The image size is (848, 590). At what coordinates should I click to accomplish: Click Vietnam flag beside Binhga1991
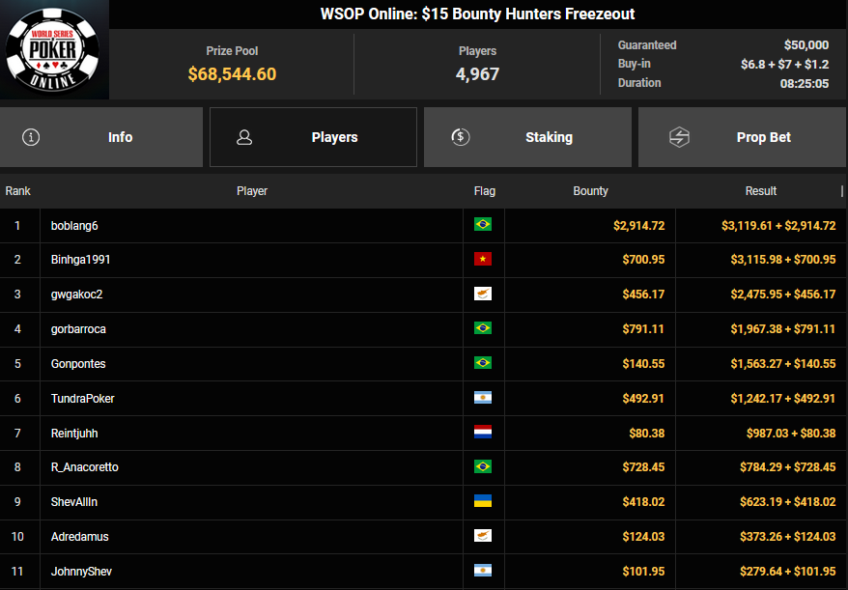coord(483,260)
